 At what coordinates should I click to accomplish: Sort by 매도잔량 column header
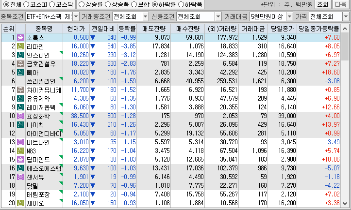pyautogui.click(x=154, y=29)
